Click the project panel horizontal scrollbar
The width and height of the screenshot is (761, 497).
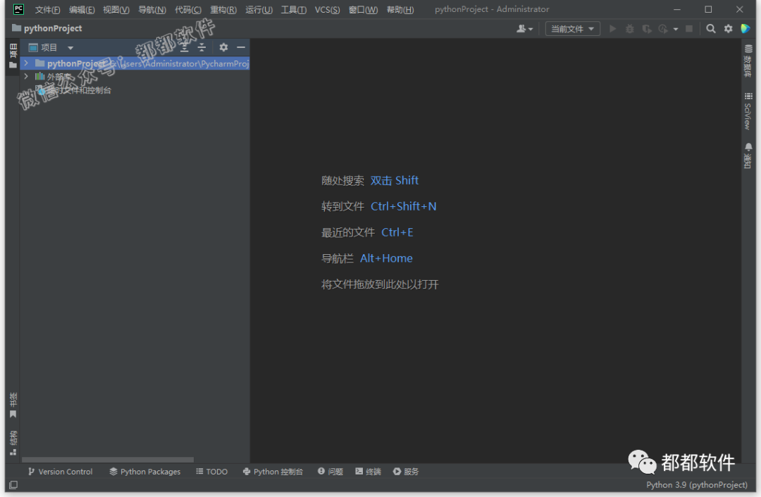click(108, 459)
